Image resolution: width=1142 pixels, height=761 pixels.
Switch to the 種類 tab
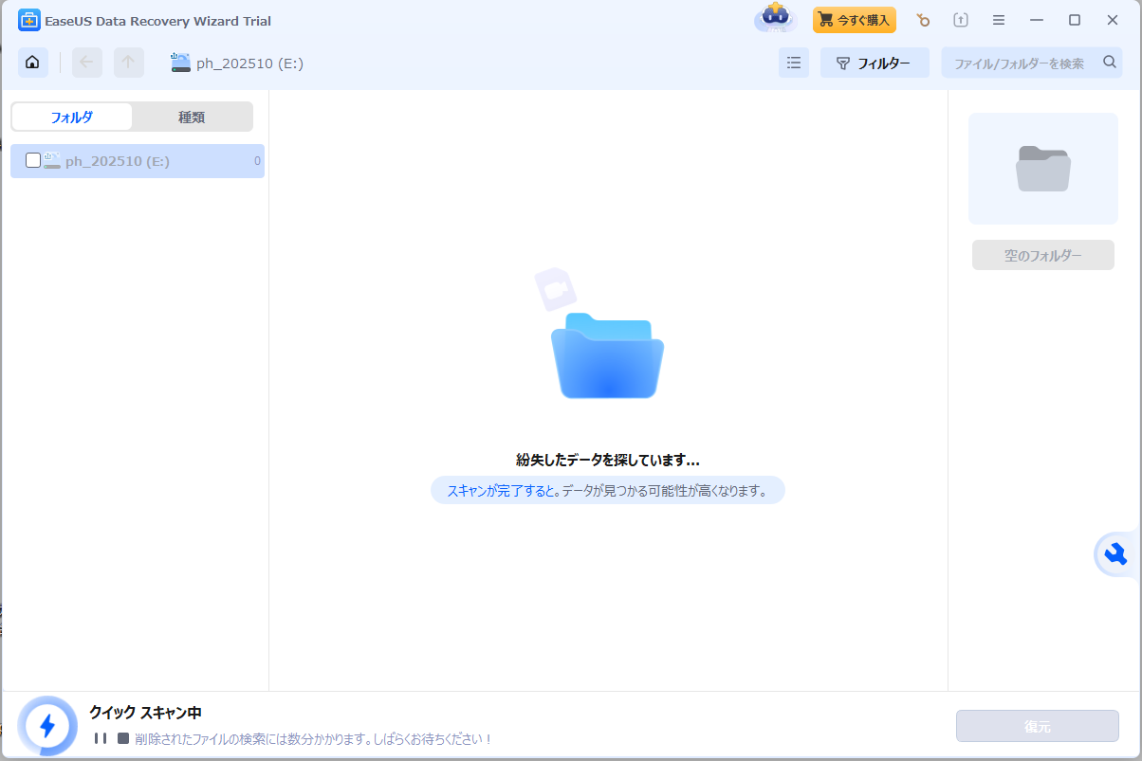[192, 116]
